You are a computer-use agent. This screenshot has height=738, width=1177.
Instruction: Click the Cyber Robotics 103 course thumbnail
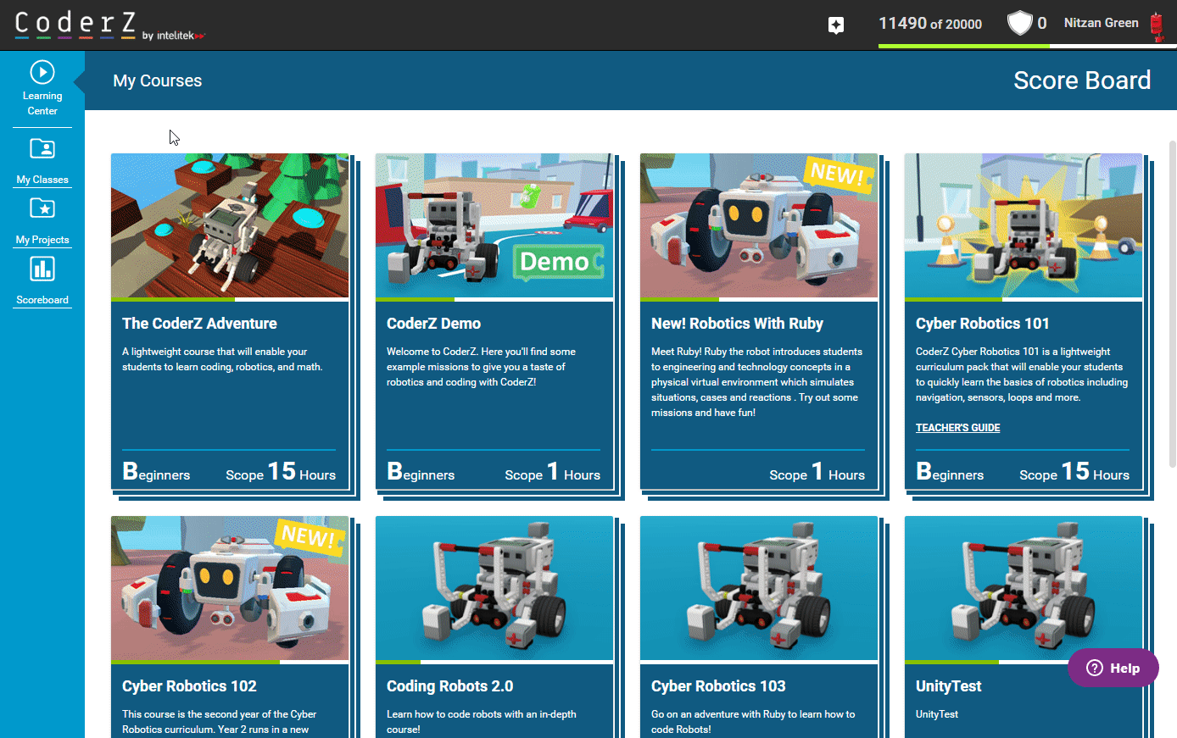[x=759, y=588]
